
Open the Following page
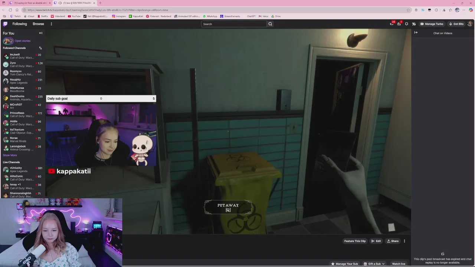(x=20, y=24)
